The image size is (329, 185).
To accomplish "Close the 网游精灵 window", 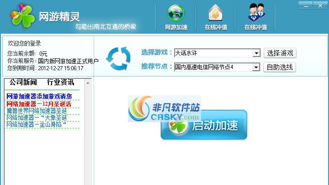I will (x=320, y=5).
